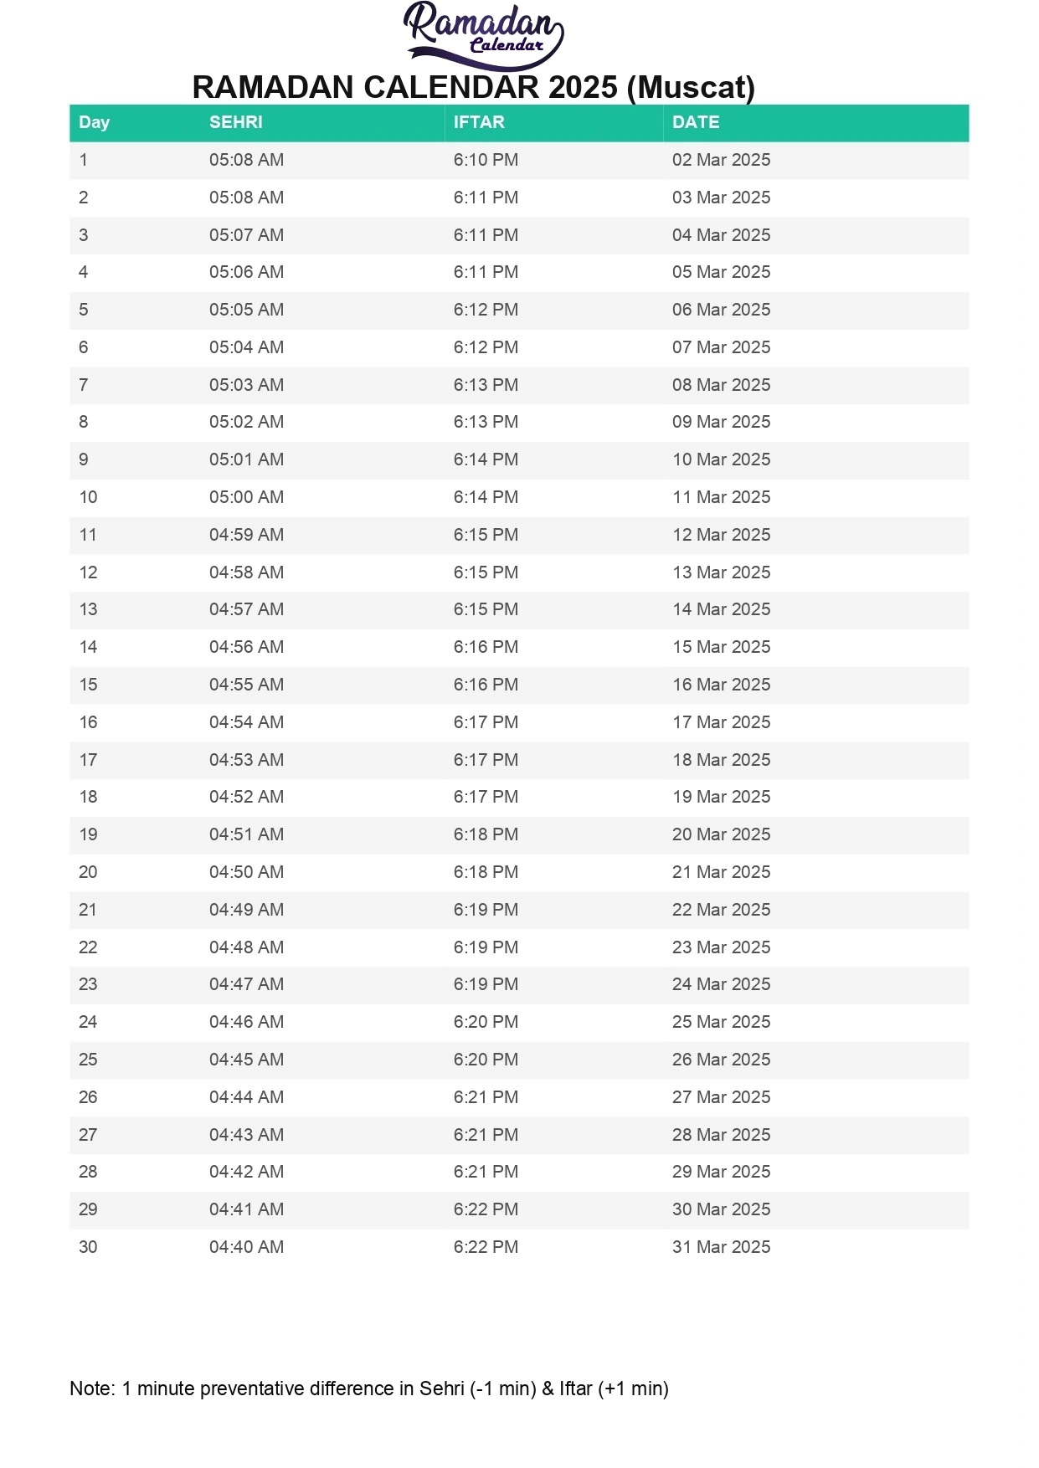Image resolution: width=1039 pixels, height=1468 pixels.
Task: Click the preventative difference note text
Action: coord(369,1388)
